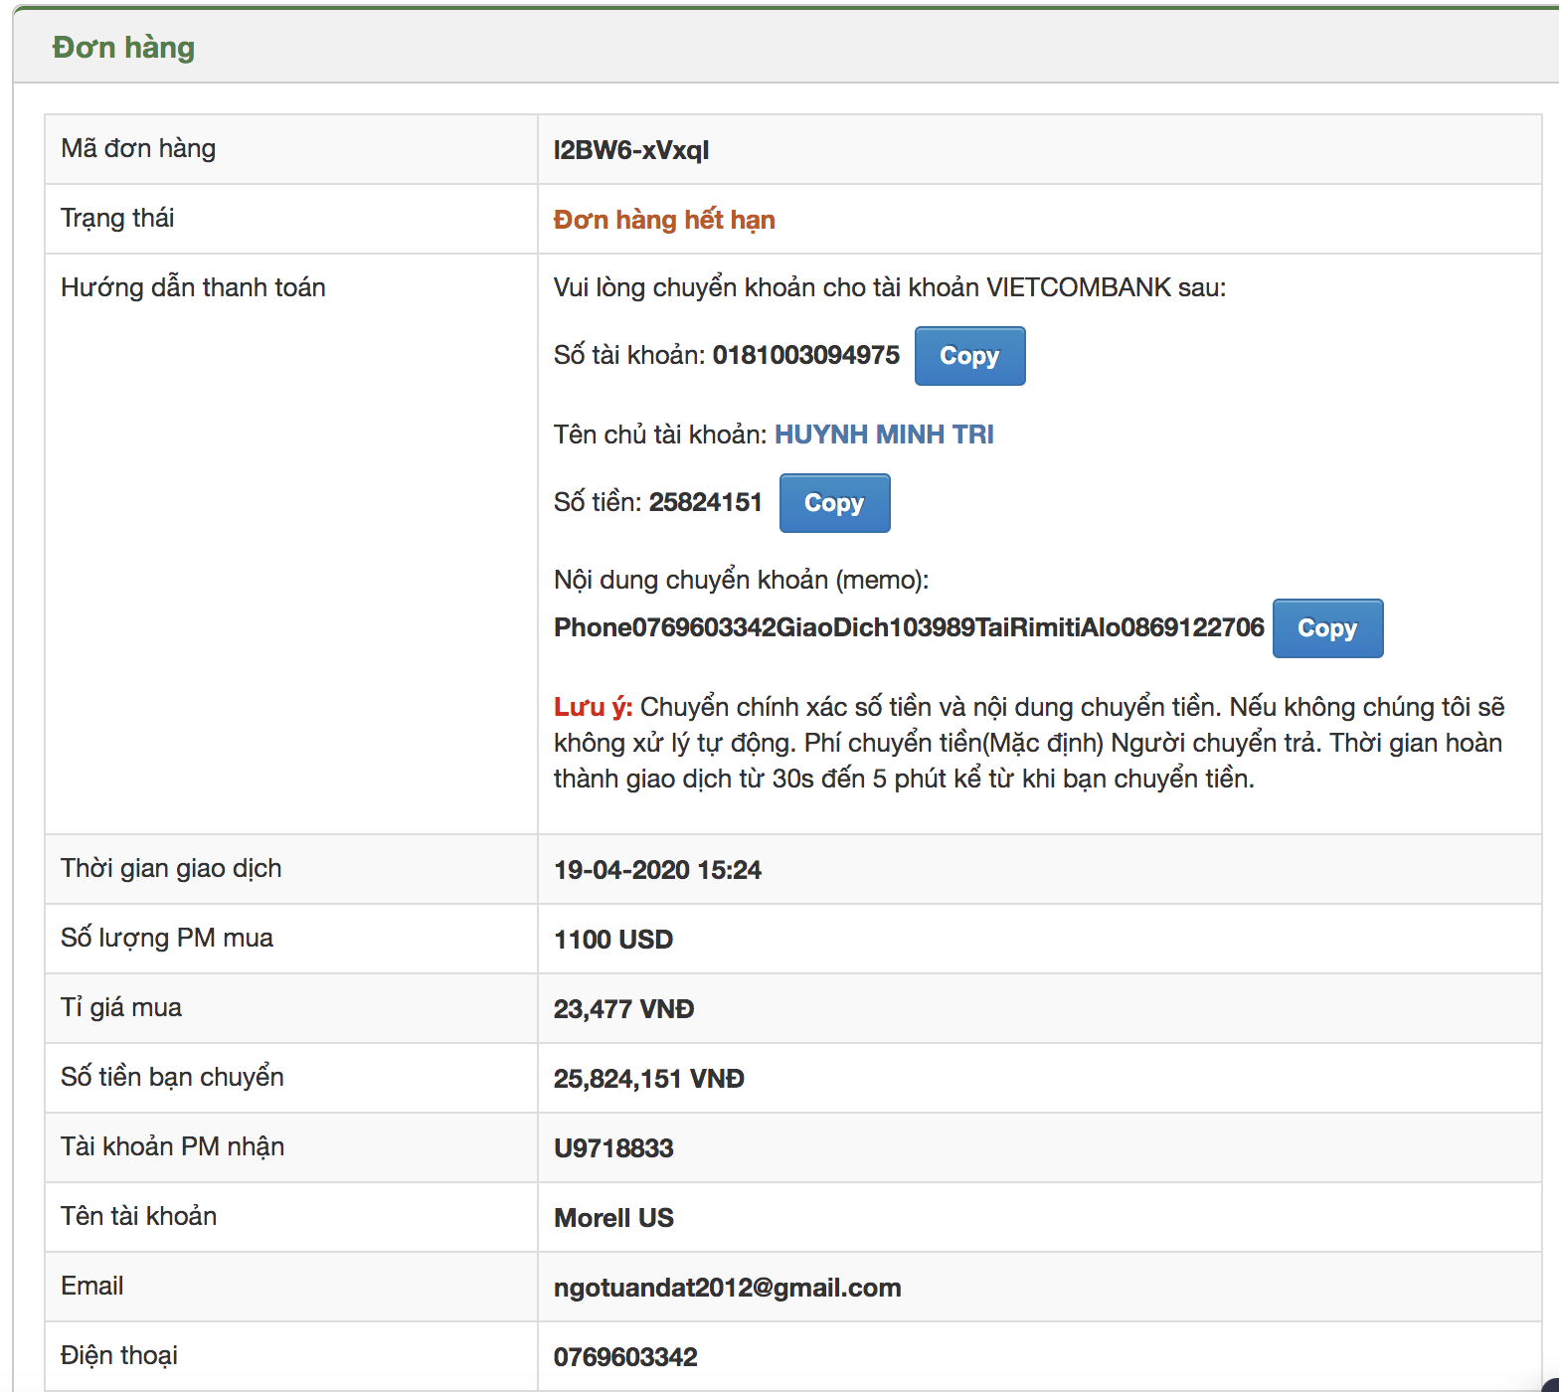Viewport: 1559px width, 1392px height.
Task: Click the transfer total 25,824,151 VNĐ
Action: (649, 1079)
